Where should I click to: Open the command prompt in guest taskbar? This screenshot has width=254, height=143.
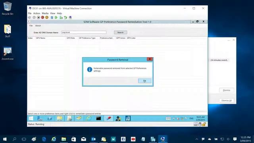[98, 118]
